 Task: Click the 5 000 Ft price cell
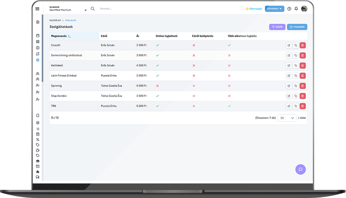click(x=142, y=106)
